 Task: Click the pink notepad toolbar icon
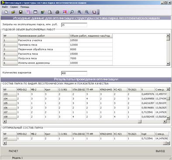[28, 12]
